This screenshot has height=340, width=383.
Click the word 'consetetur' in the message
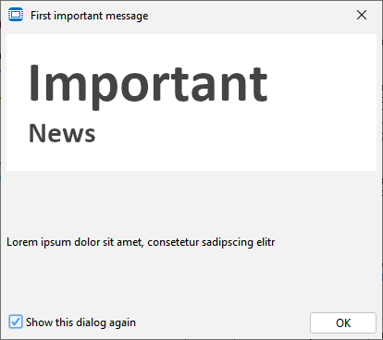(173, 242)
